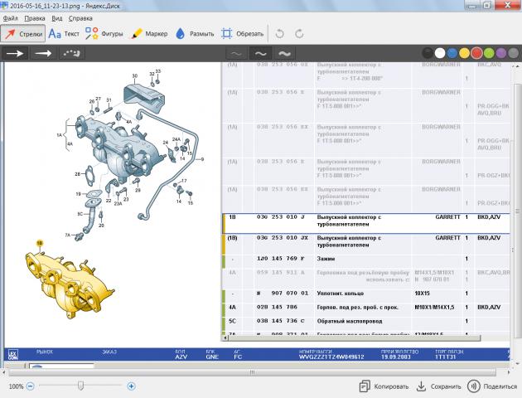This screenshot has width=522, height=398.
Task: Click the AZV engine code in status bar
Action: 181,357
